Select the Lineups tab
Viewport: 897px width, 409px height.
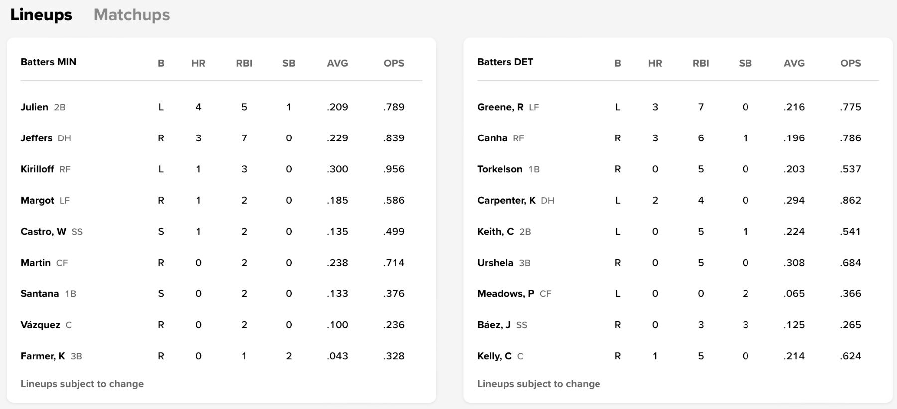[x=41, y=15]
